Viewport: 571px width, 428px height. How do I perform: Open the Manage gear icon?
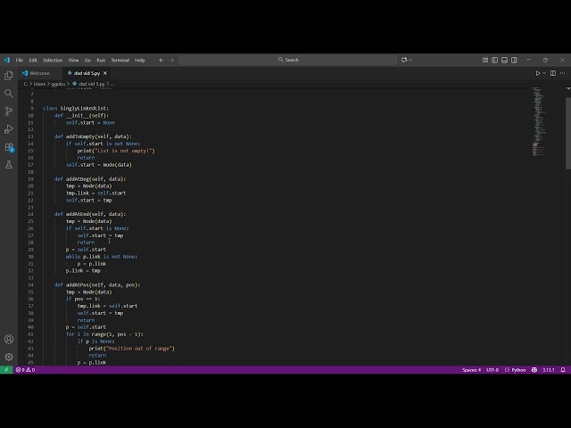9,357
